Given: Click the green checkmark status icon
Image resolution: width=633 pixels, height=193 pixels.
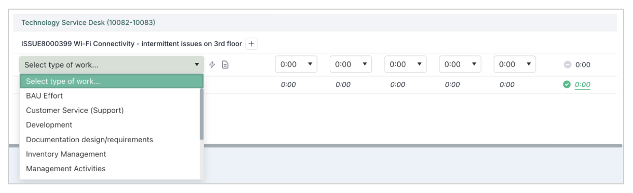Looking at the screenshot, I should point(568,85).
